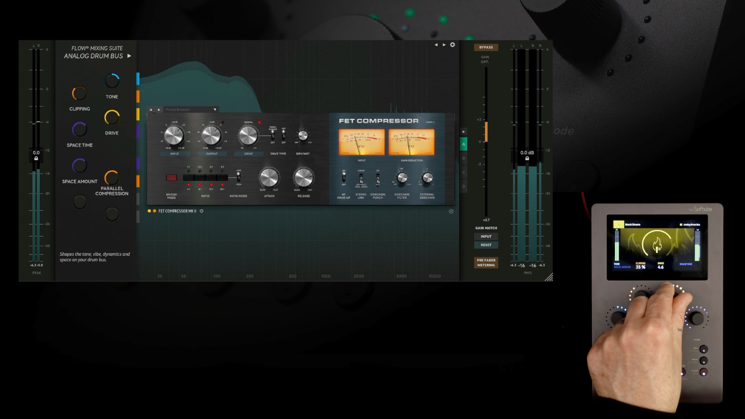
Task: Select snapshot slot B
Action: pos(463,158)
